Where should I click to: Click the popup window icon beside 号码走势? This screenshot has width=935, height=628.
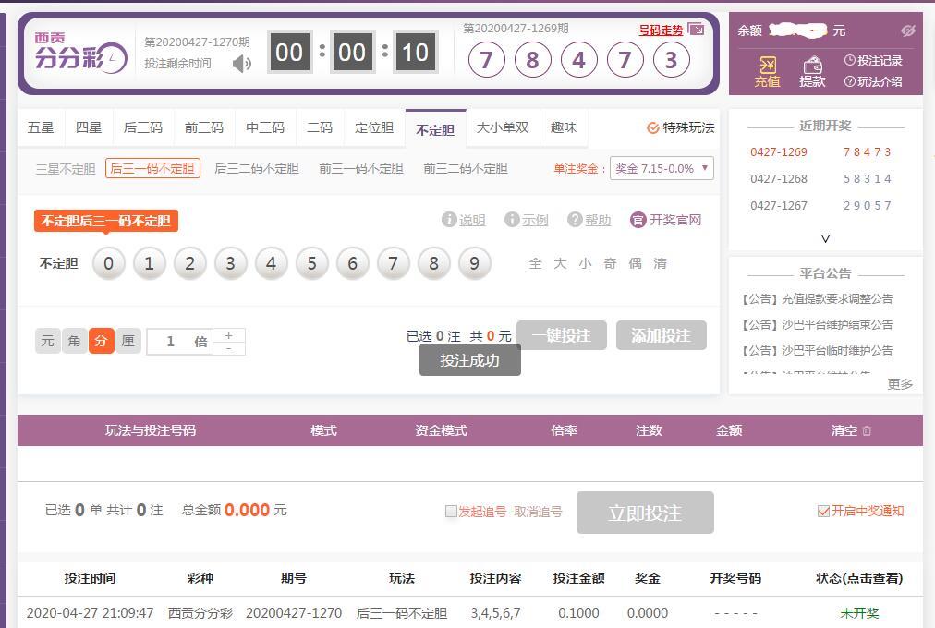[x=696, y=29]
